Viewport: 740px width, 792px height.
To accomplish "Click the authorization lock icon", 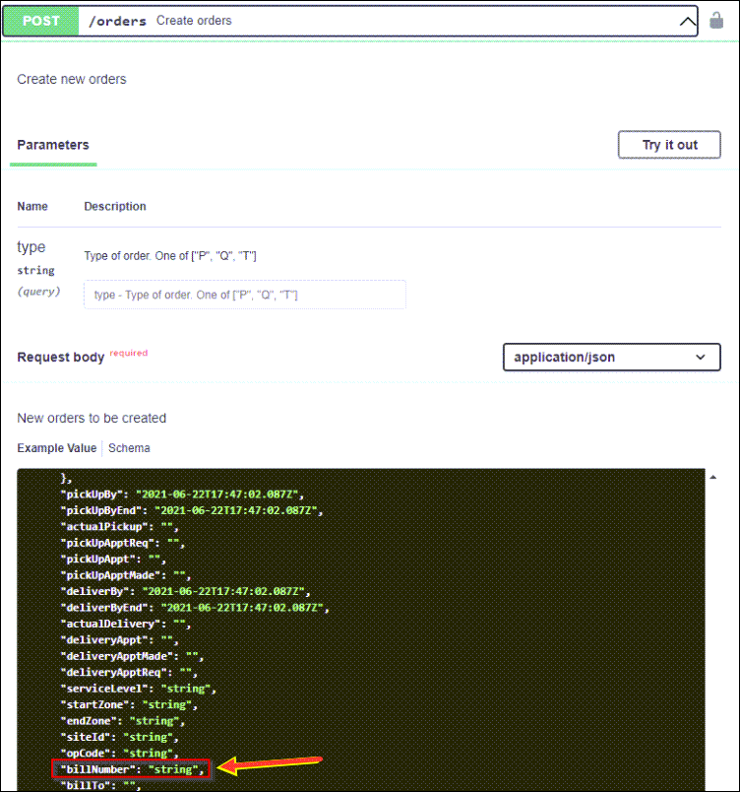I will pyautogui.click(x=716, y=21).
